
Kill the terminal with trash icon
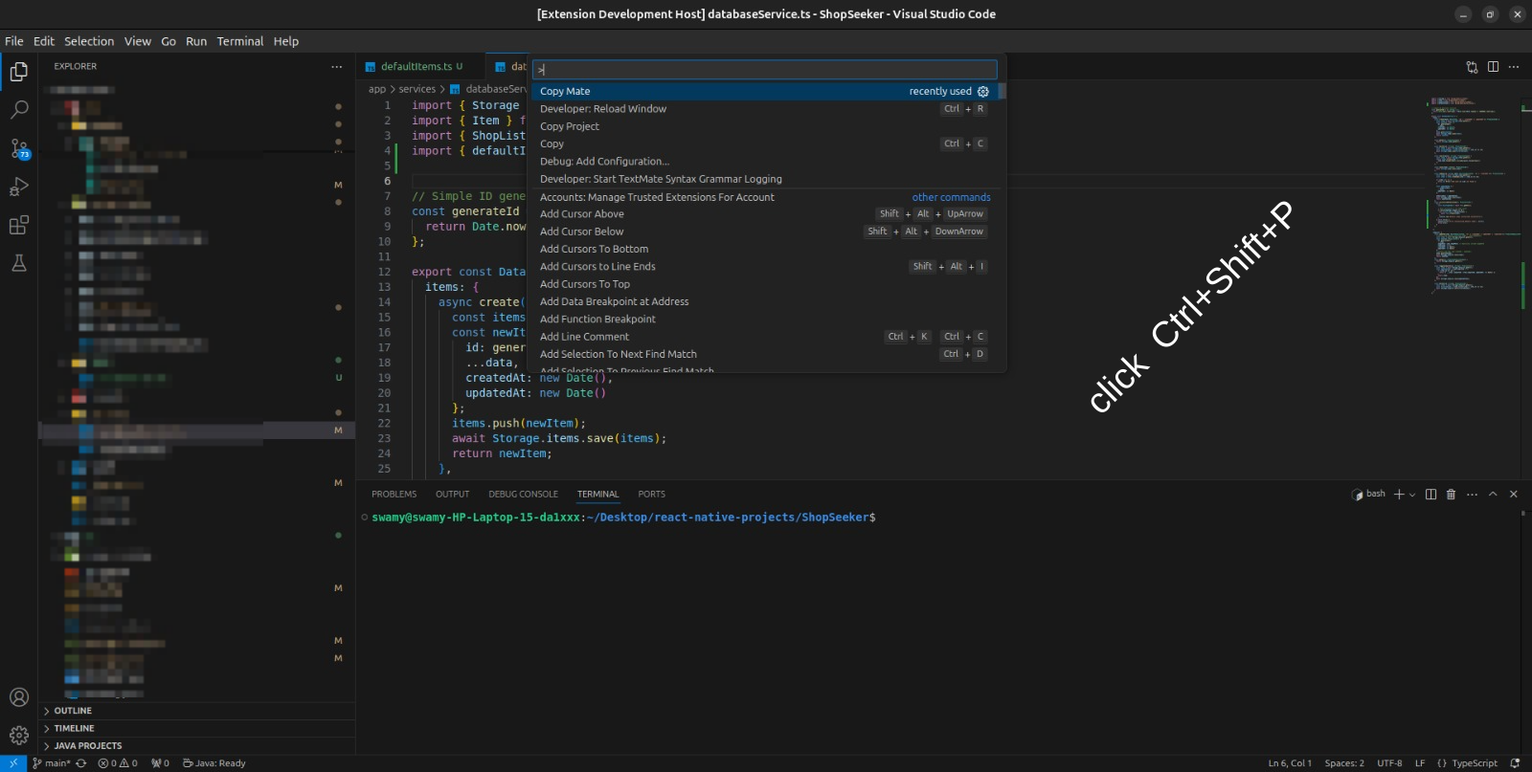click(1451, 495)
